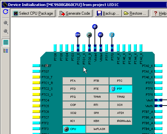Click the yellow PTC0_T pin
Viewport: 167px width, 134px height.
[x=36, y=77]
